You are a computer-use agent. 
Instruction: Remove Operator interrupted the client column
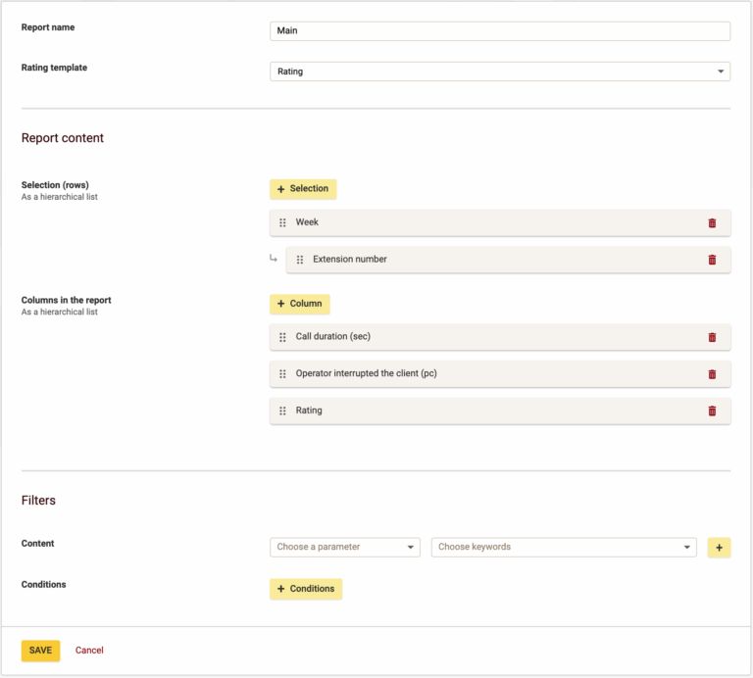[x=712, y=374]
